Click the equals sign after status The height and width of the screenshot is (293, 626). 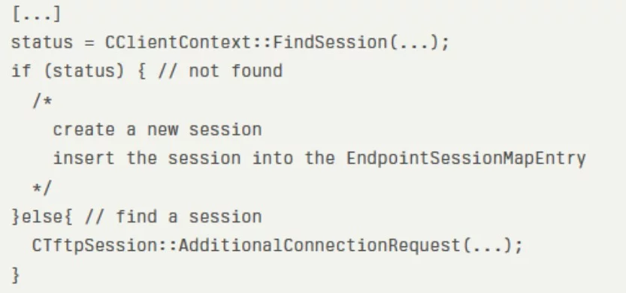tap(89, 43)
